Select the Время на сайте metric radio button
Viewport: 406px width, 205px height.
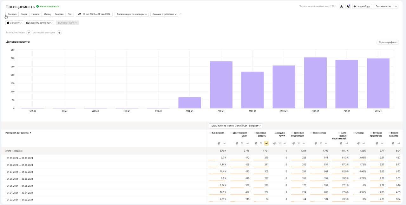pos(390,133)
